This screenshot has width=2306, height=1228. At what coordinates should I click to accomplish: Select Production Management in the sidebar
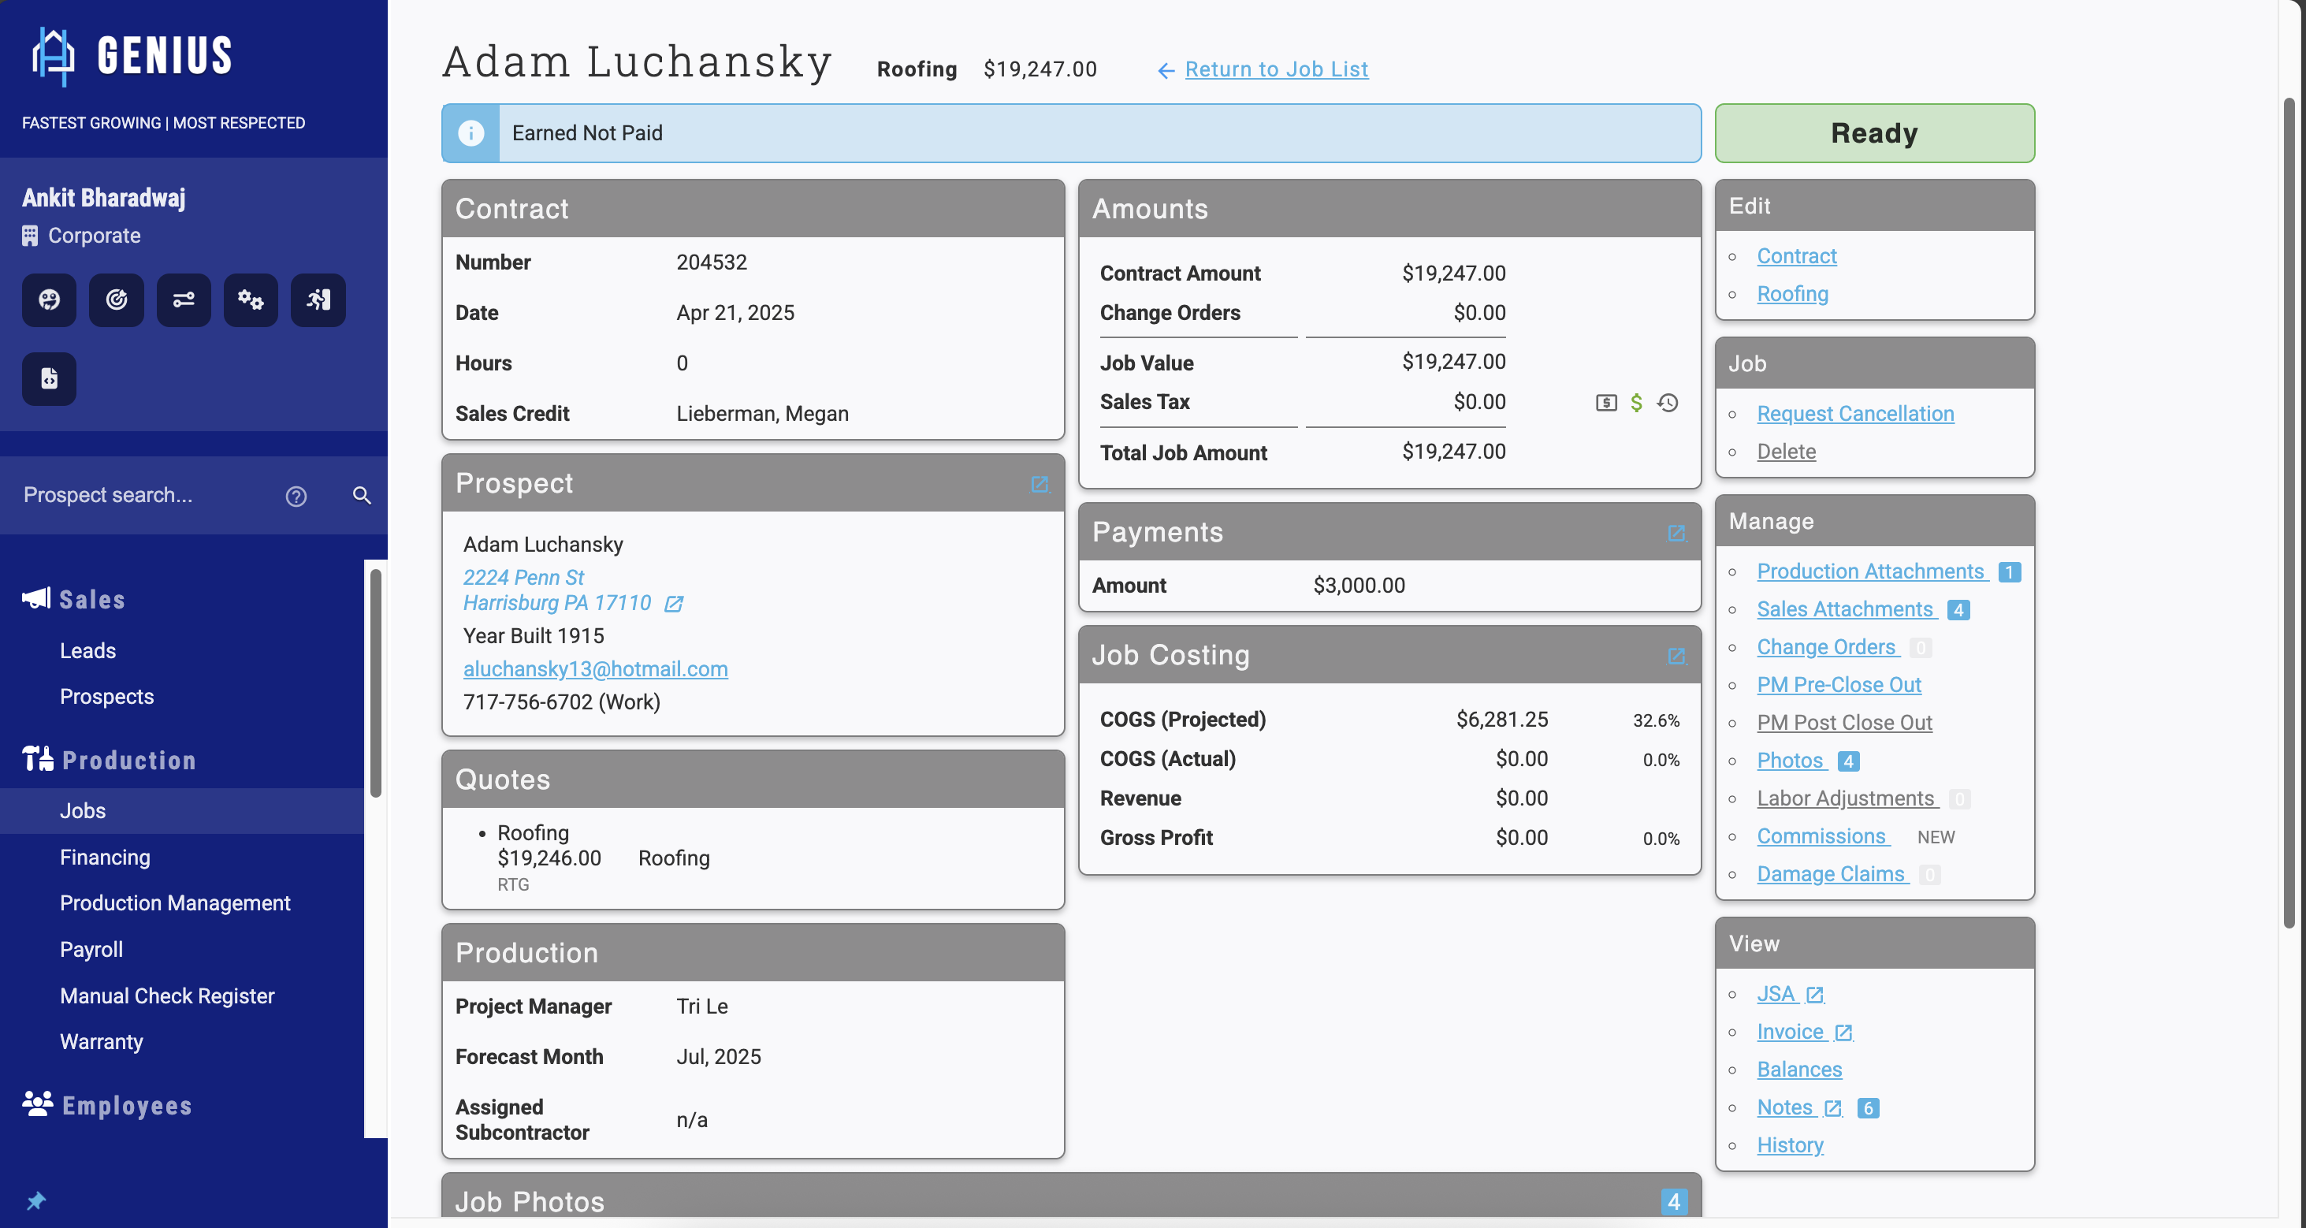click(x=174, y=902)
